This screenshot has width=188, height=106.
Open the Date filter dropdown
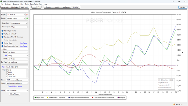pyautogui.click(x=18, y=56)
